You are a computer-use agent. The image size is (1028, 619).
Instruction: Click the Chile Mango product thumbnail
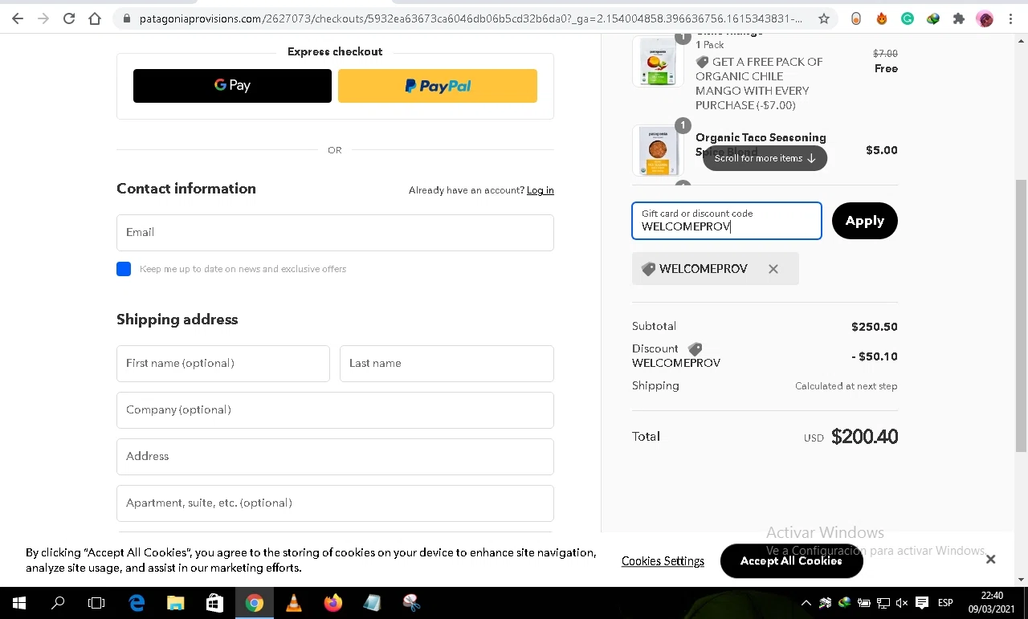[658, 61]
